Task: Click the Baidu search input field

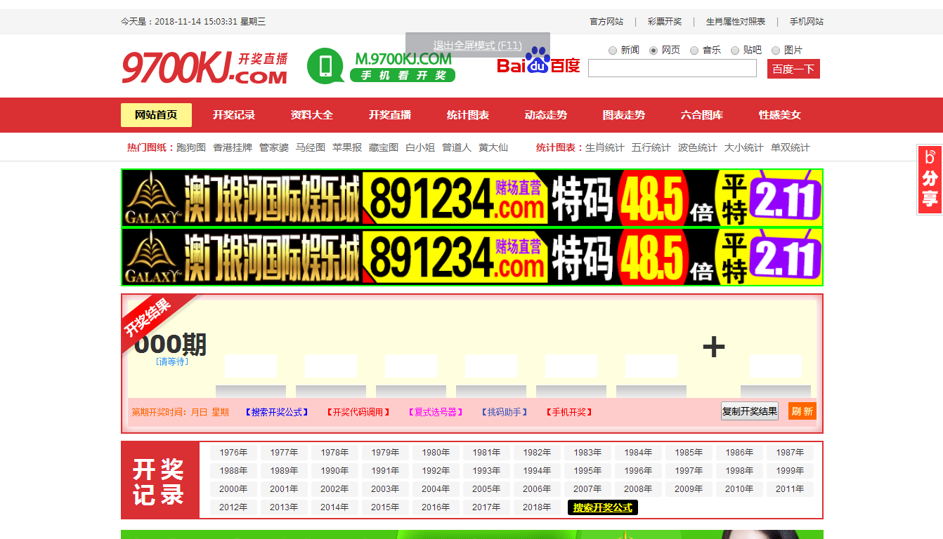Action: click(672, 68)
